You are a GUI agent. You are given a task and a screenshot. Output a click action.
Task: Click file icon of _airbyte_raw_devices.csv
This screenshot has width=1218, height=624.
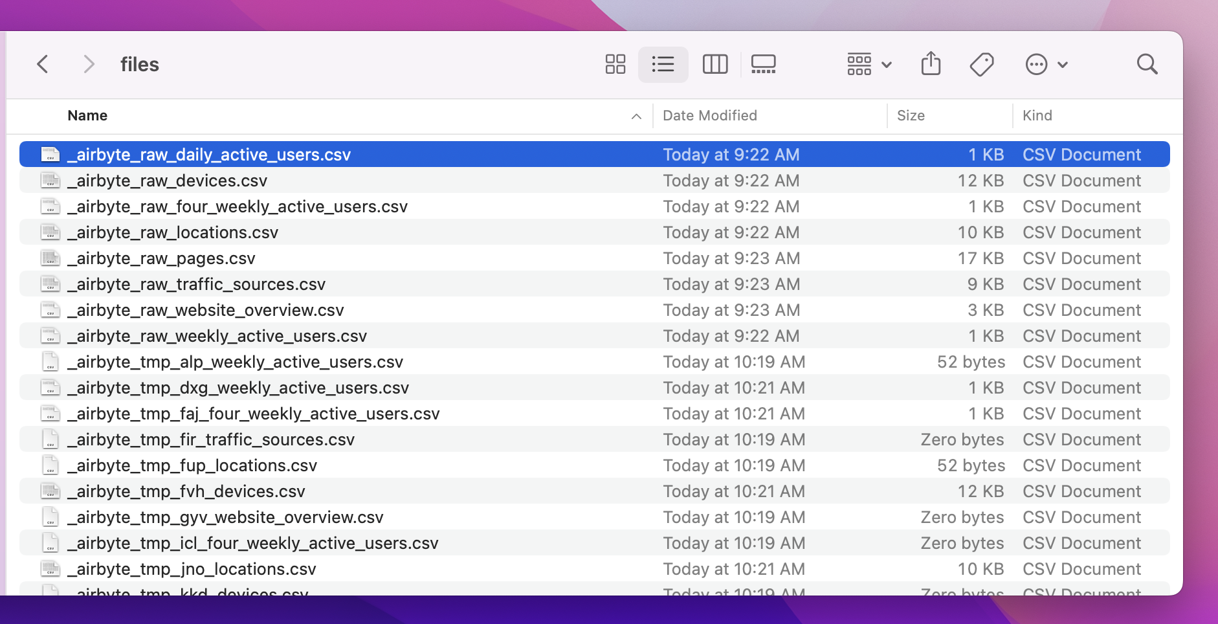click(50, 181)
